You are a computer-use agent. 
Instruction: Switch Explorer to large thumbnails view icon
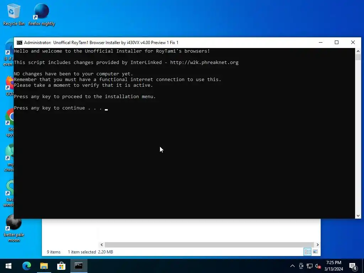pos(315,252)
